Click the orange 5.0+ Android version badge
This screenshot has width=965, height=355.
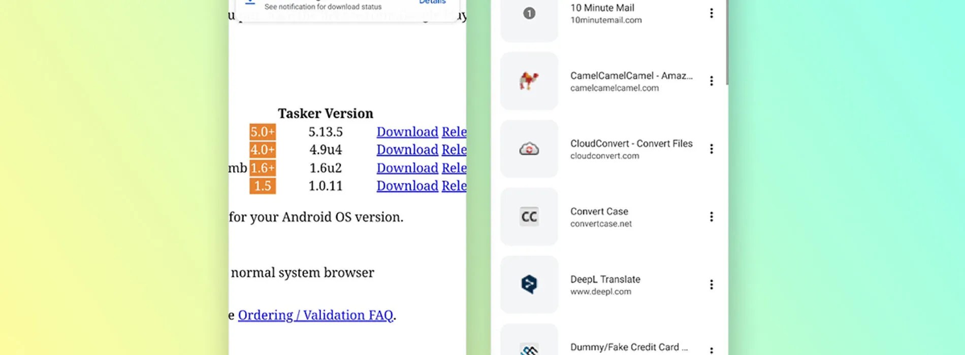263,132
